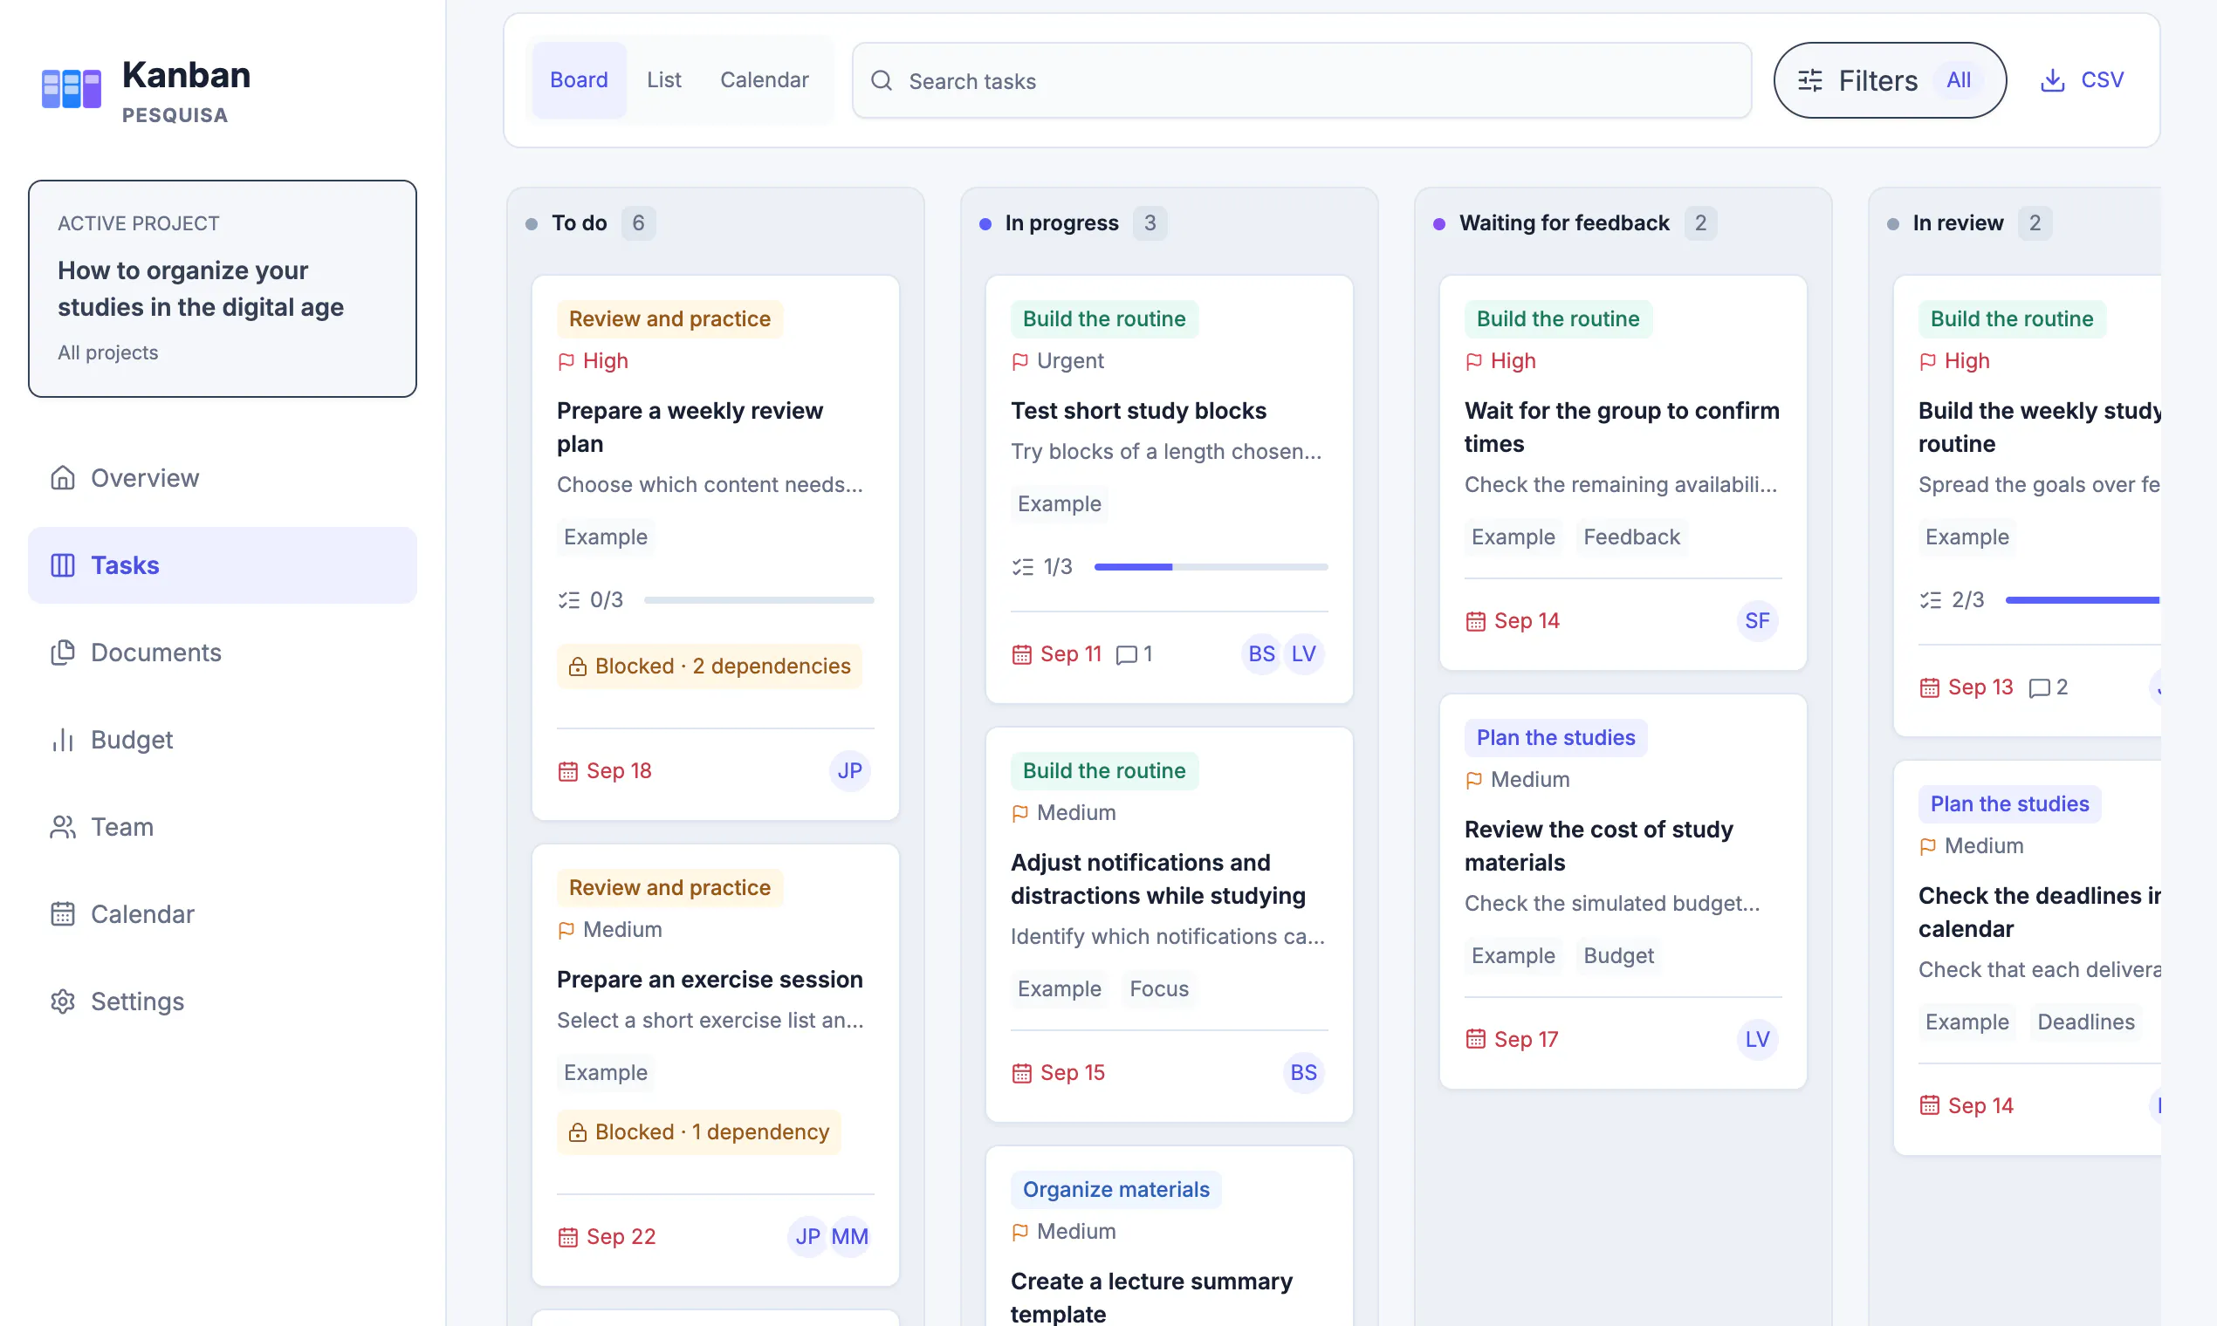Image resolution: width=2217 pixels, height=1326 pixels.
Task: Click the To do column count 6
Action: point(638,223)
